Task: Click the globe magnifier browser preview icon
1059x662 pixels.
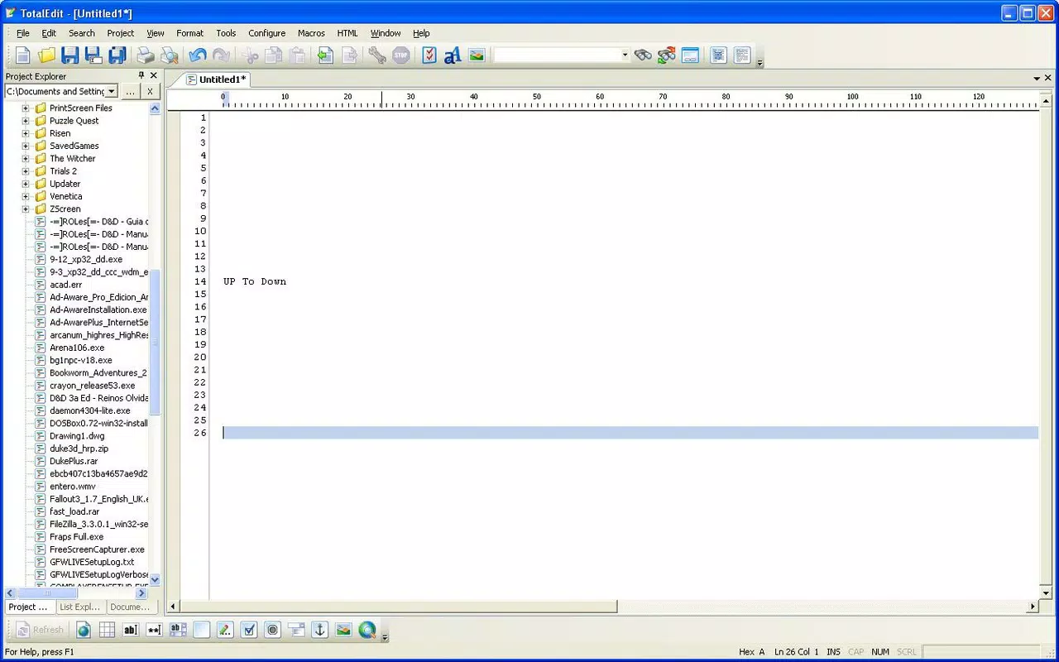Action: pyautogui.click(x=367, y=630)
